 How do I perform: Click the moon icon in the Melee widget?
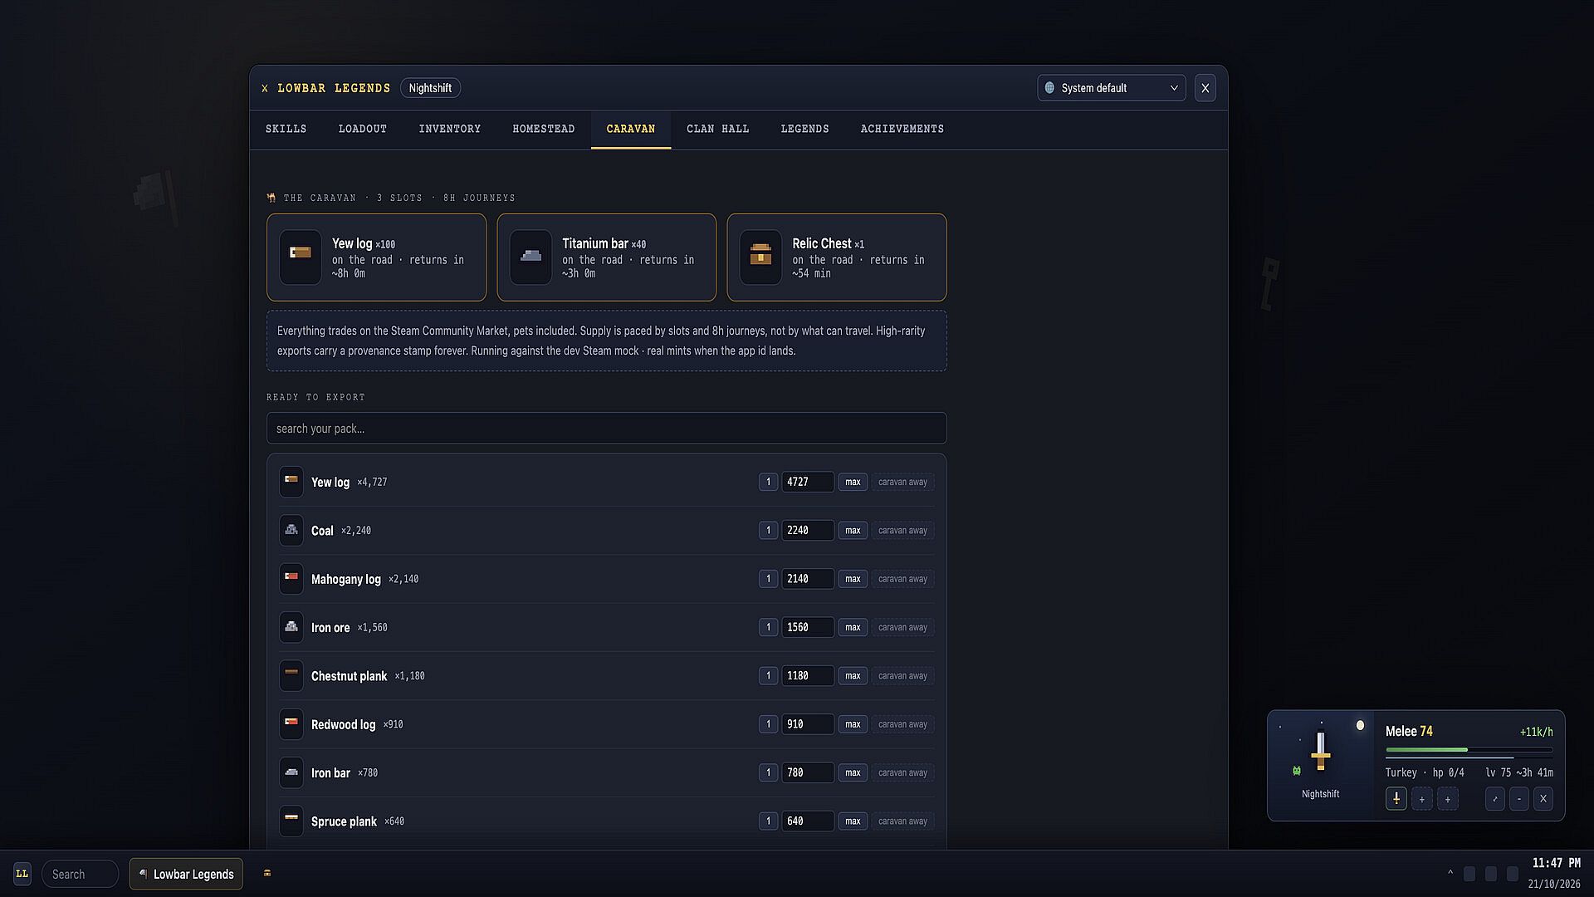click(x=1360, y=725)
